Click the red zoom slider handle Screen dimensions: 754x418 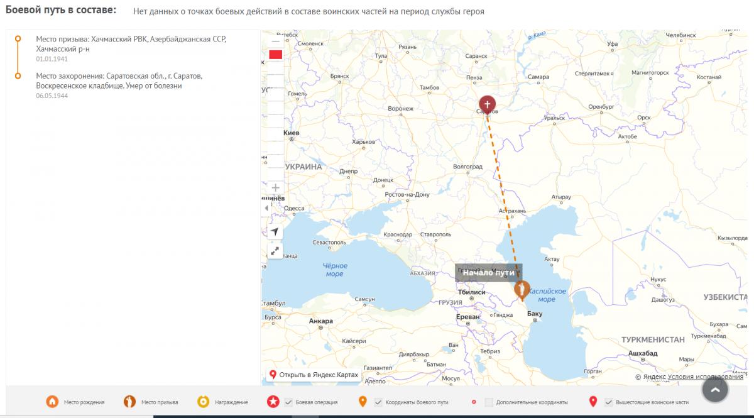pyautogui.click(x=275, y=55)
